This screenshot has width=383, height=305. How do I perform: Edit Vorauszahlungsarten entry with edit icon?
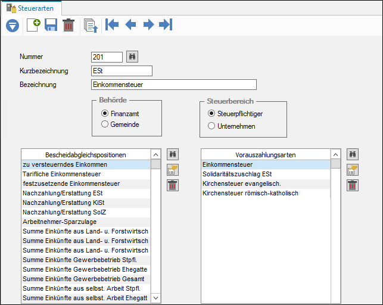tap(353, 170)
